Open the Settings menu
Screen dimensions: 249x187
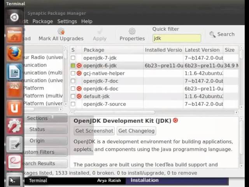67,21
